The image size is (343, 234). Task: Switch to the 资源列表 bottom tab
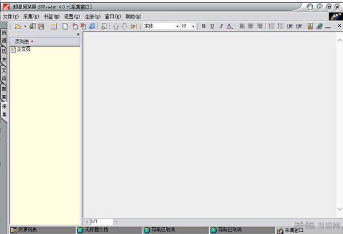27,230
